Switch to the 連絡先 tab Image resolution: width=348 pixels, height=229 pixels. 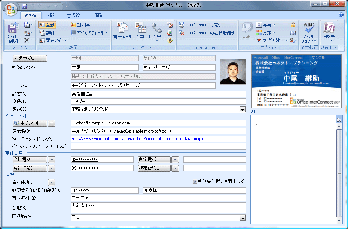click(x=31, y=15)
